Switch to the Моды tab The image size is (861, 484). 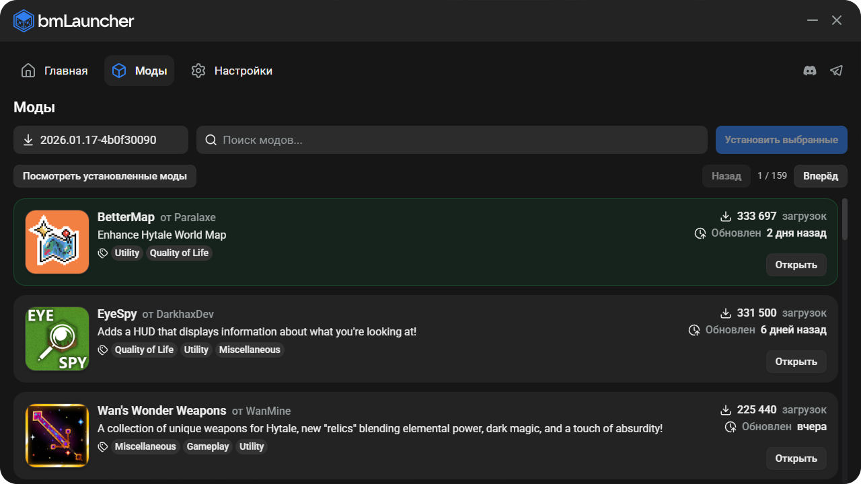[x=139, y=71]
